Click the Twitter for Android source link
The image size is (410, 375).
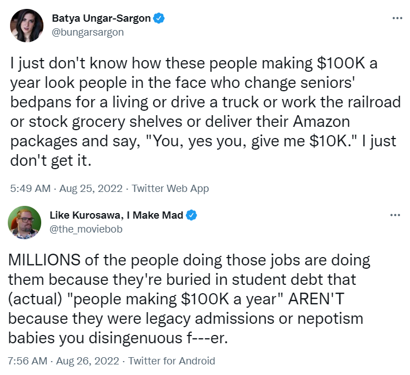(x=172, y=361)
